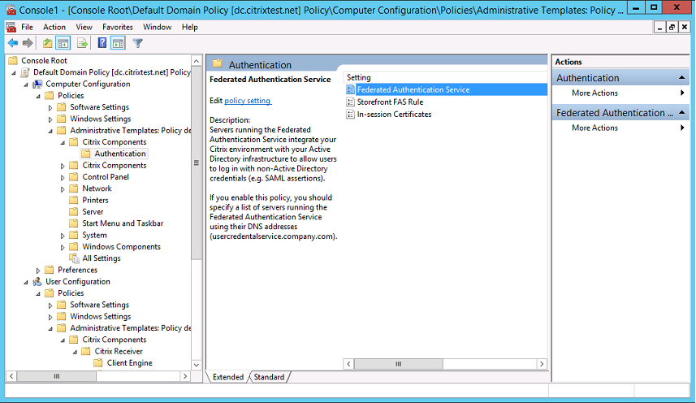Select the Authentication folder icon in tree
696x403 pixels.
click(86, 154)
